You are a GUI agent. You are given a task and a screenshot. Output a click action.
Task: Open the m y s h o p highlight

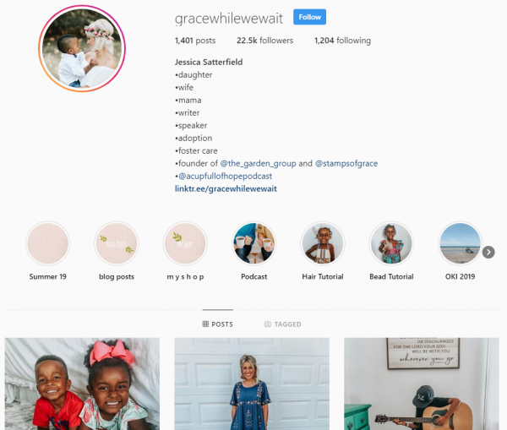pos(185,243)
